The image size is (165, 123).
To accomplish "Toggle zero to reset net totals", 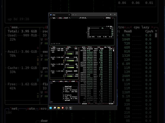I will [66, 81].
